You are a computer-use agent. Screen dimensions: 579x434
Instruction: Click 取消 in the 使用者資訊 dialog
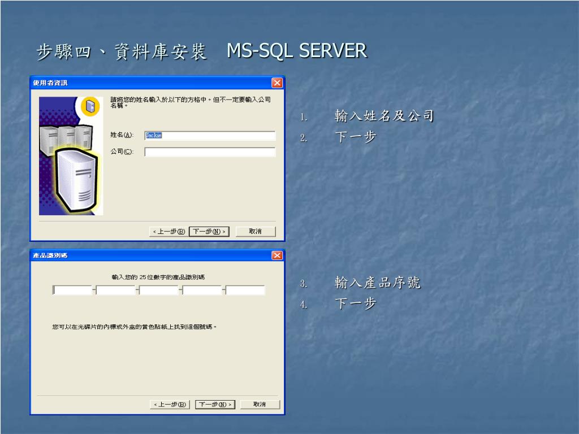[x=255, y=231]
